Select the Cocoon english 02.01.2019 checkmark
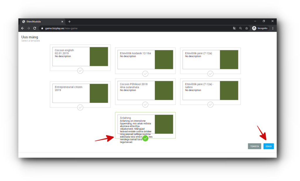 [80, 71]
